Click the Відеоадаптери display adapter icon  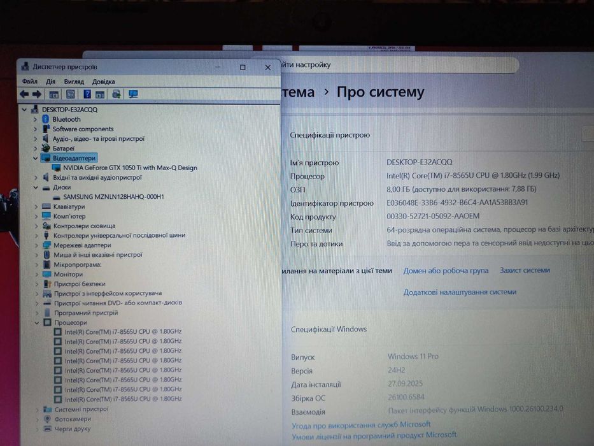46,158
